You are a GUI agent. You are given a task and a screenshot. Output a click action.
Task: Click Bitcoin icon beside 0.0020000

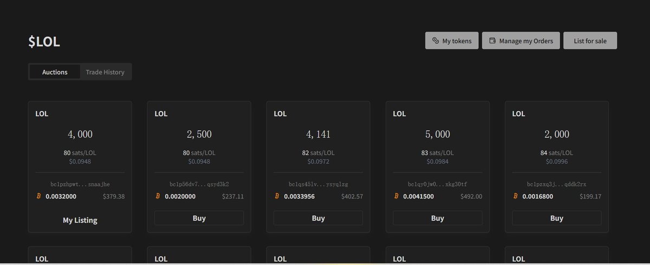[x=158, y=196]
